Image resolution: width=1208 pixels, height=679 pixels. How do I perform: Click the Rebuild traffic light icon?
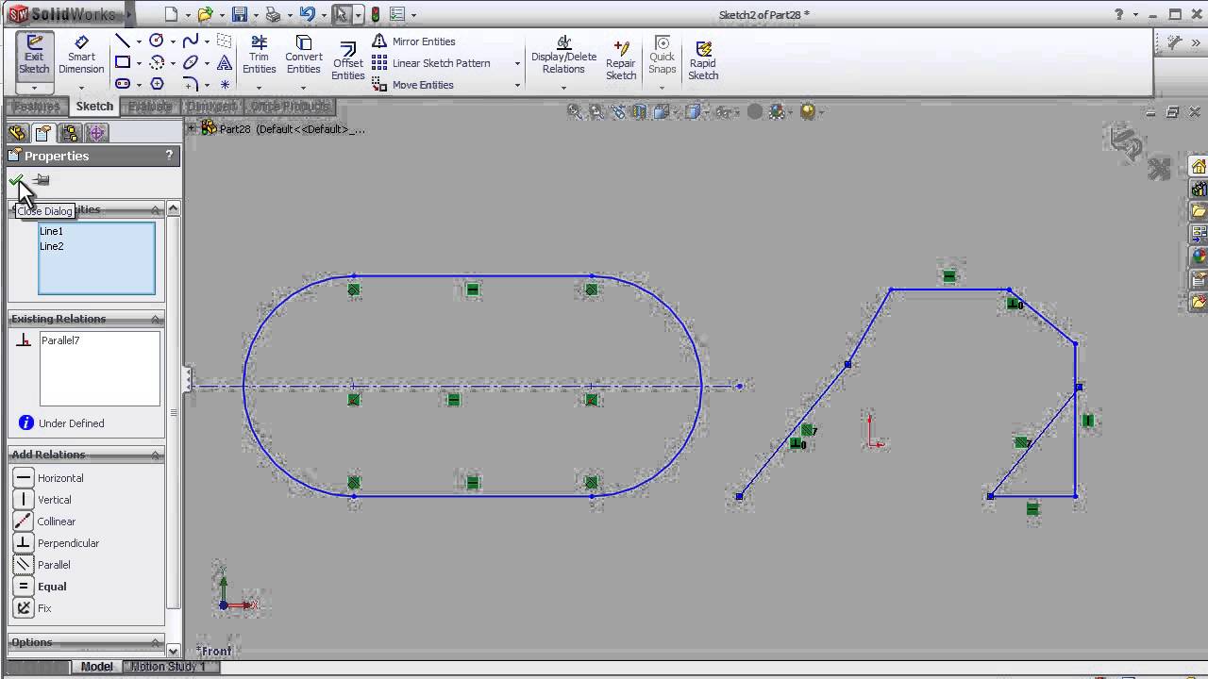click(376, 14)
